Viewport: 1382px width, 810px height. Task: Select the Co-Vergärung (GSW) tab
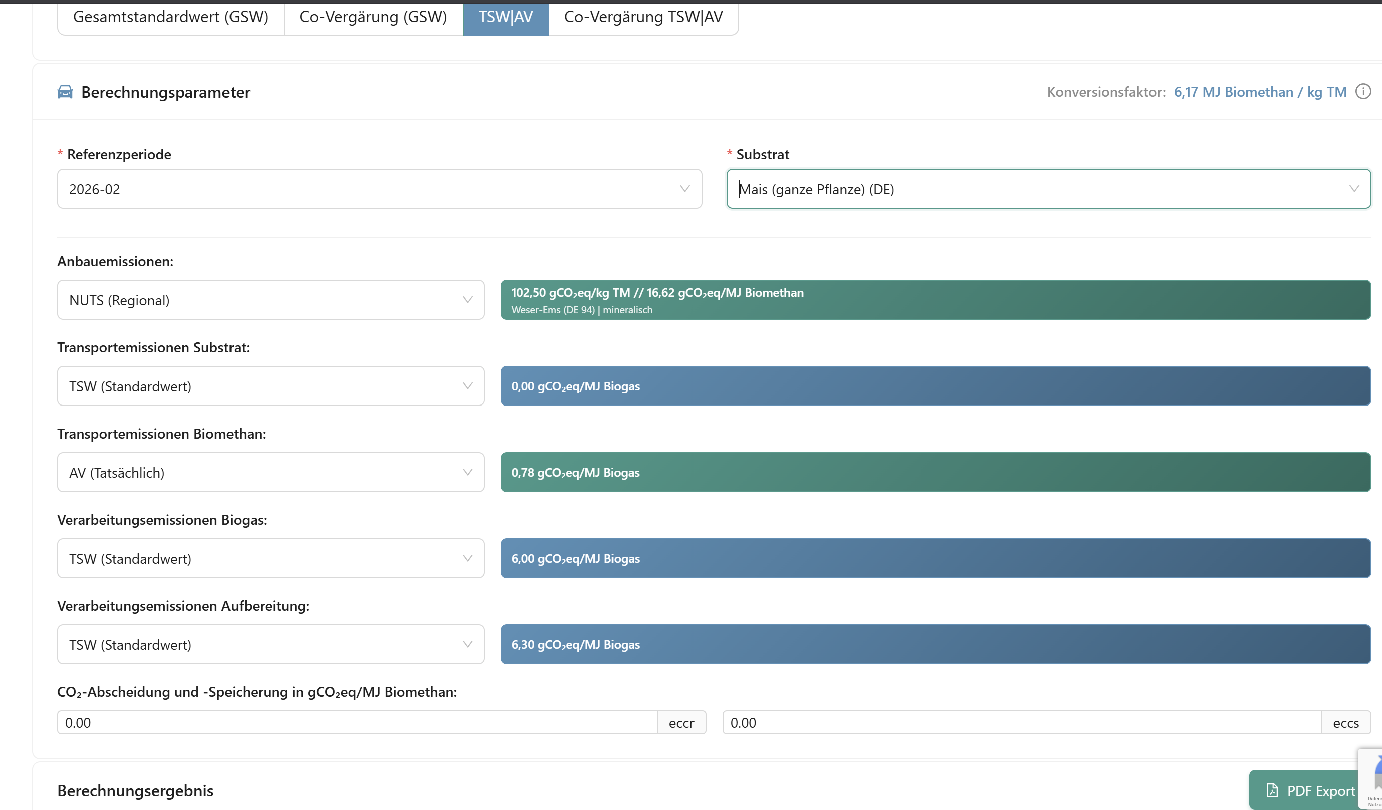(x=373, y=17)
